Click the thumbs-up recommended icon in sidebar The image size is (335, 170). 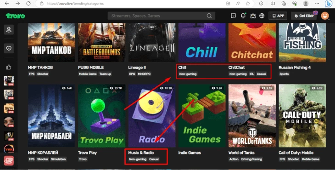click(x=9, y=67)
